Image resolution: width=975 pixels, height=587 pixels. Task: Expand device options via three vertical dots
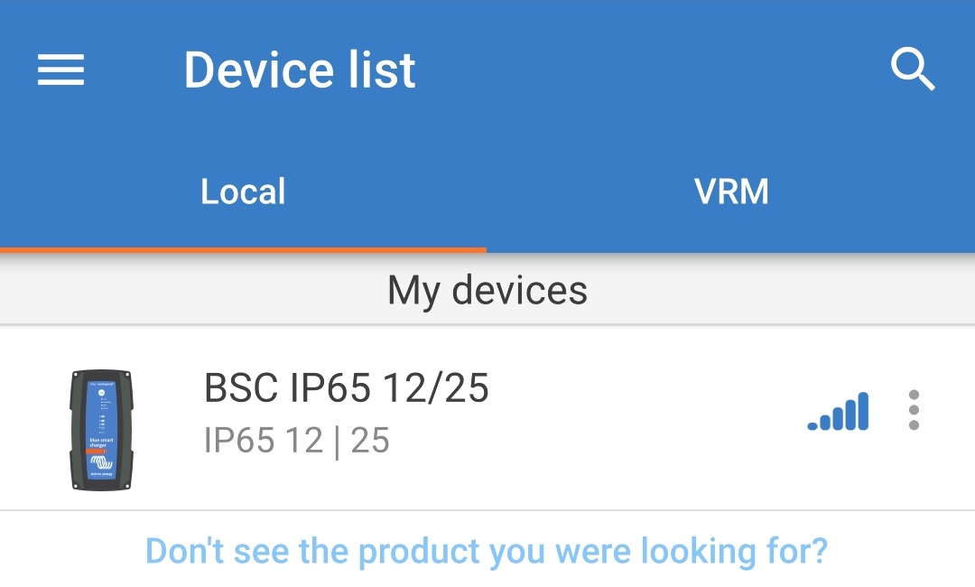[x=915, y=411]
